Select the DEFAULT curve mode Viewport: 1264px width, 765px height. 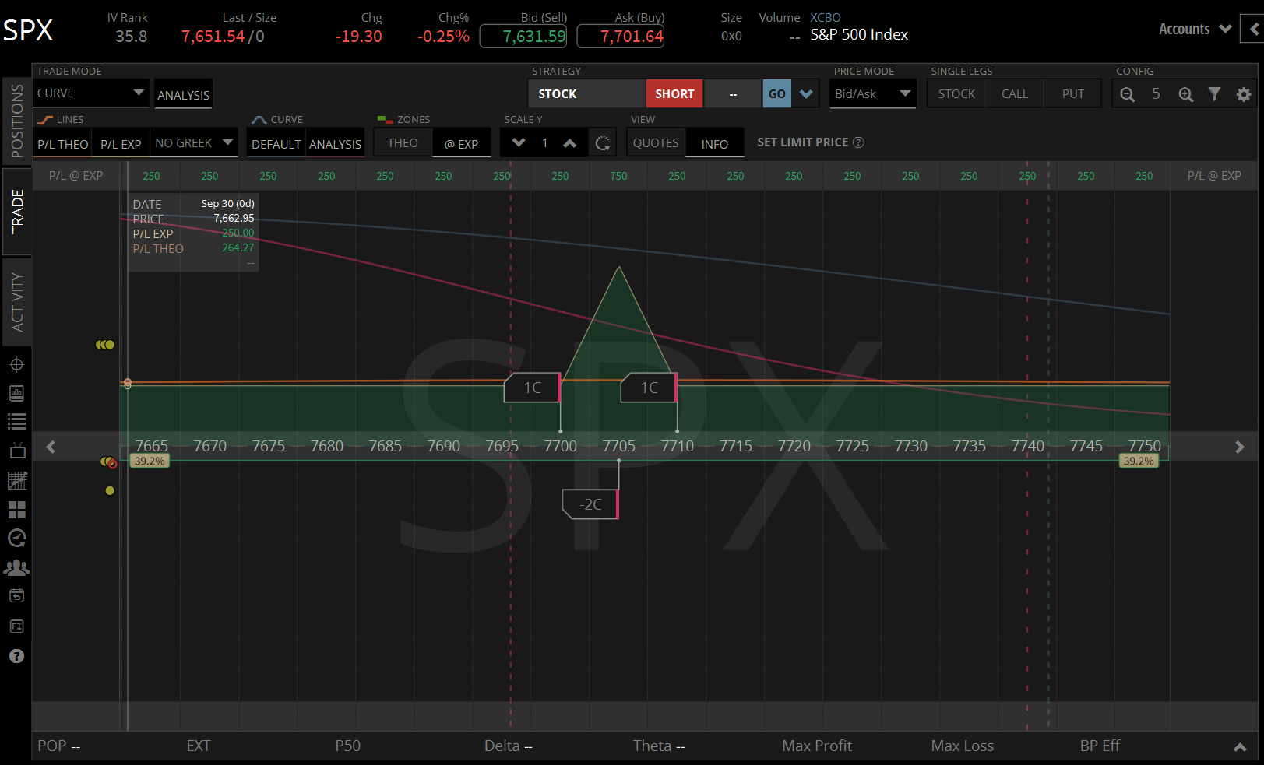tap(276, 144)
